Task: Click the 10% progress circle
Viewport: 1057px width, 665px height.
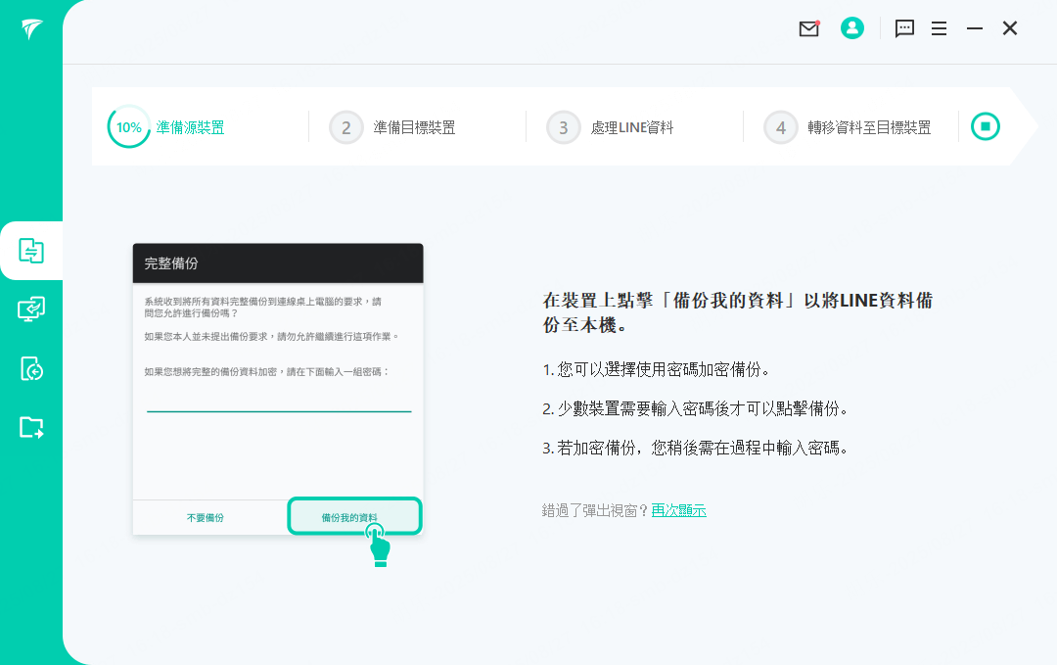Action: (x=128, y=126)
